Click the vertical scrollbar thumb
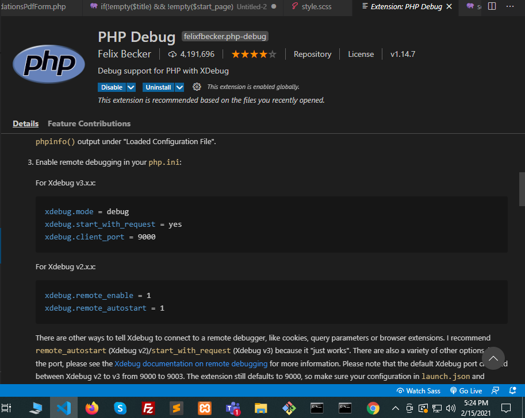The height and width of the screenshot is (418, 525). (522, 189)
